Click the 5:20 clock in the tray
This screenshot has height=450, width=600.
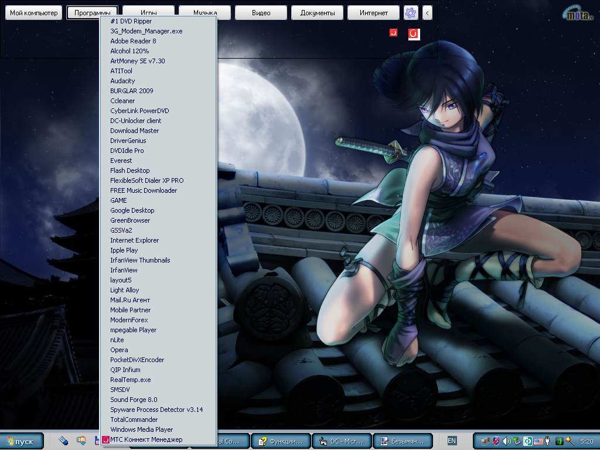point(587,441)
